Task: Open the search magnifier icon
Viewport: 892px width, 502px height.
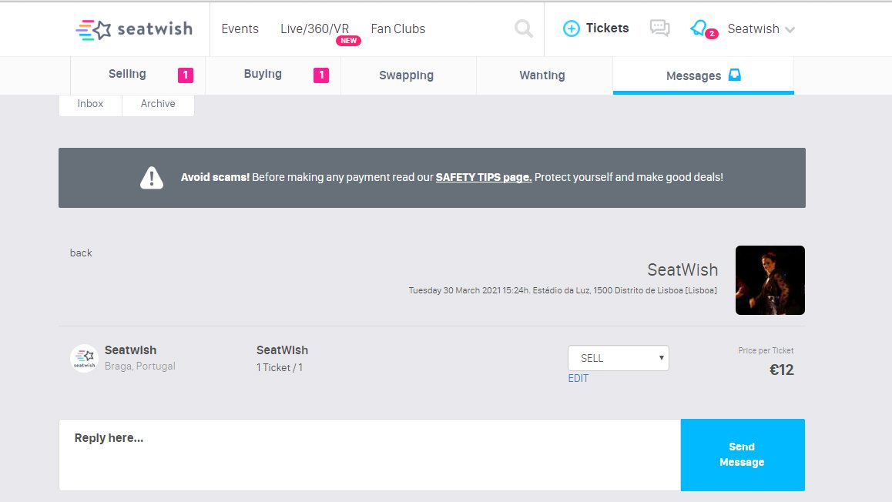Action: click(523, 28)
